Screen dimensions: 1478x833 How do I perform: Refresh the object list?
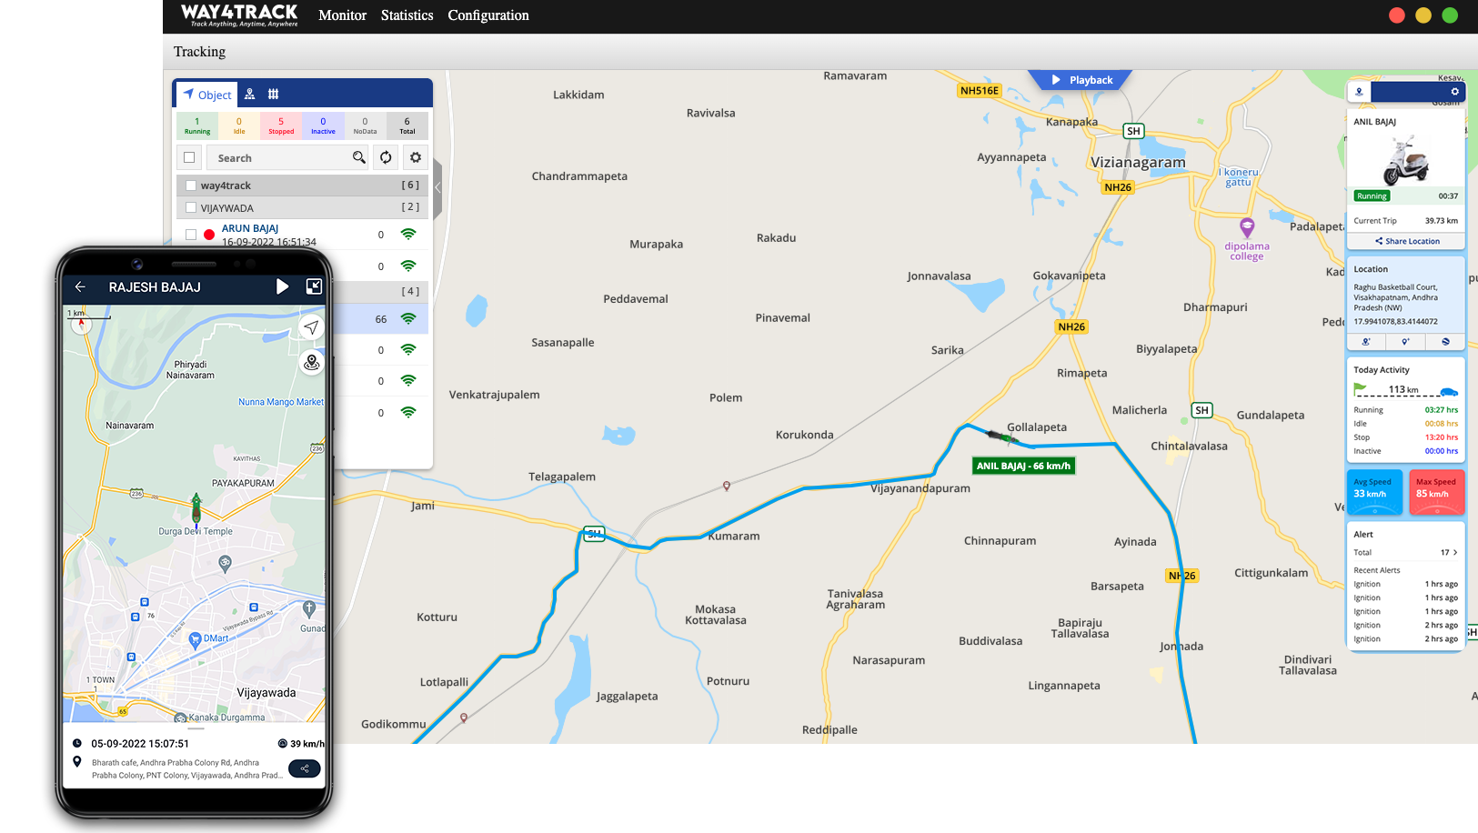click(x=386, y=157)
